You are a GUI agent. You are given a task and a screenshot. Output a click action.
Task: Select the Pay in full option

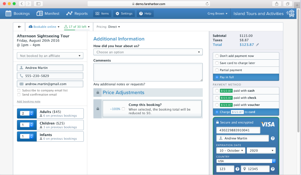(246, 77)
